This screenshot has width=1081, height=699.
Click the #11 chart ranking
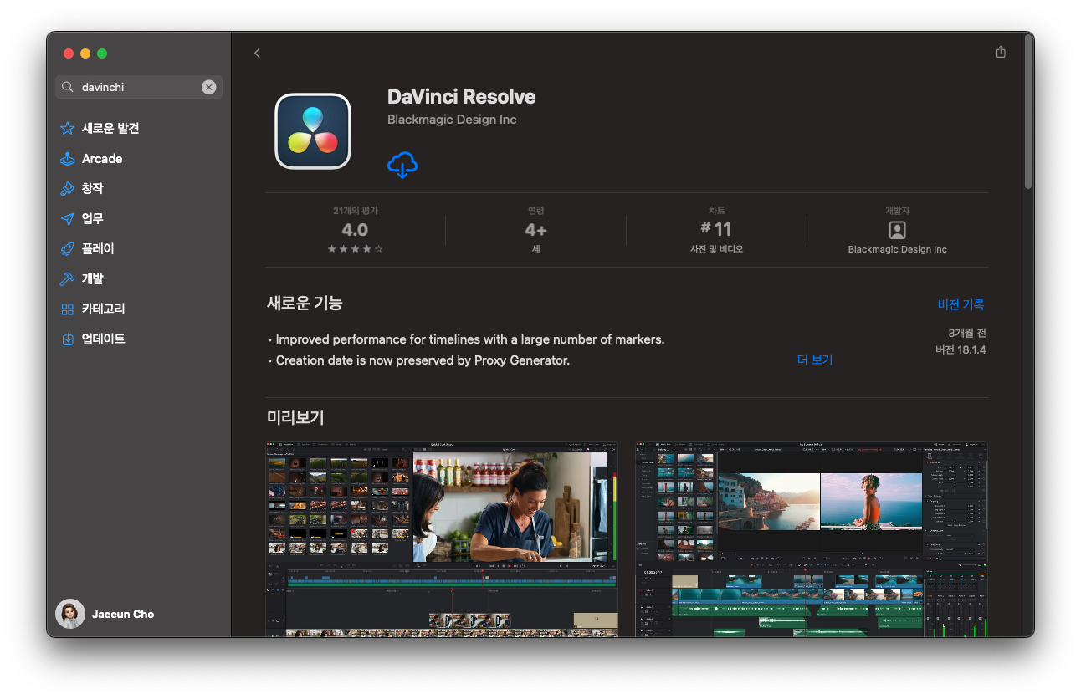click(716, 229)
